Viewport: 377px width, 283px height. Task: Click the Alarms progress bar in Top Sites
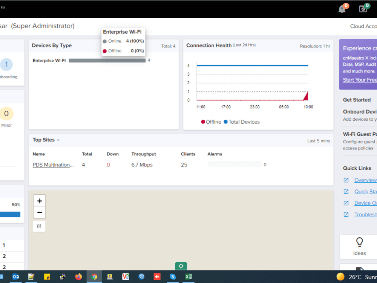pos(234,164)
